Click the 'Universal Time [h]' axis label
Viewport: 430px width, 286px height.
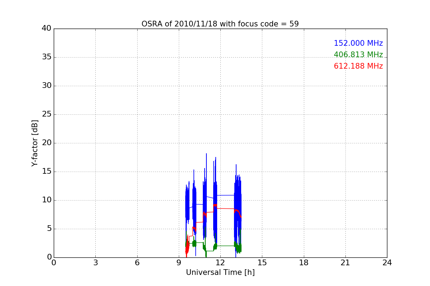(220, 272)
